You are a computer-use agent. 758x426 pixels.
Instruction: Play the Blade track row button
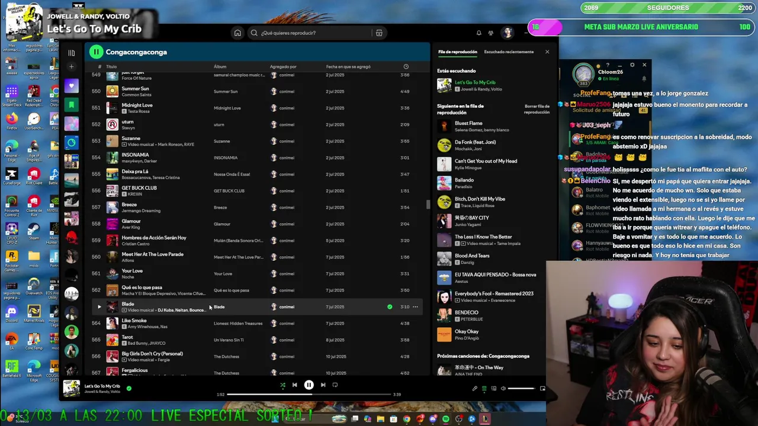click(x=99, y=307)
